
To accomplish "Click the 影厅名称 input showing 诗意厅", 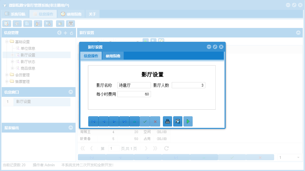I will 134,85.
